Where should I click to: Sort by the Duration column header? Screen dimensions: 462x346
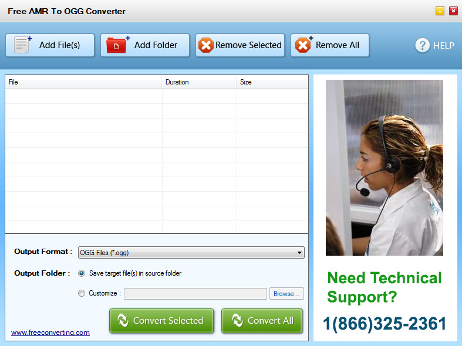(x=199, y=82)
